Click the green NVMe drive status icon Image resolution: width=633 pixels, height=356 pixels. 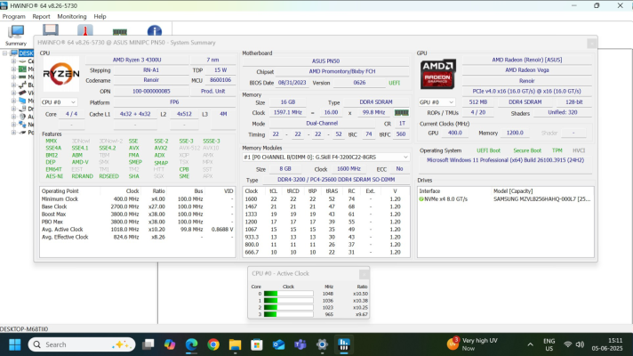pos(421,199)
